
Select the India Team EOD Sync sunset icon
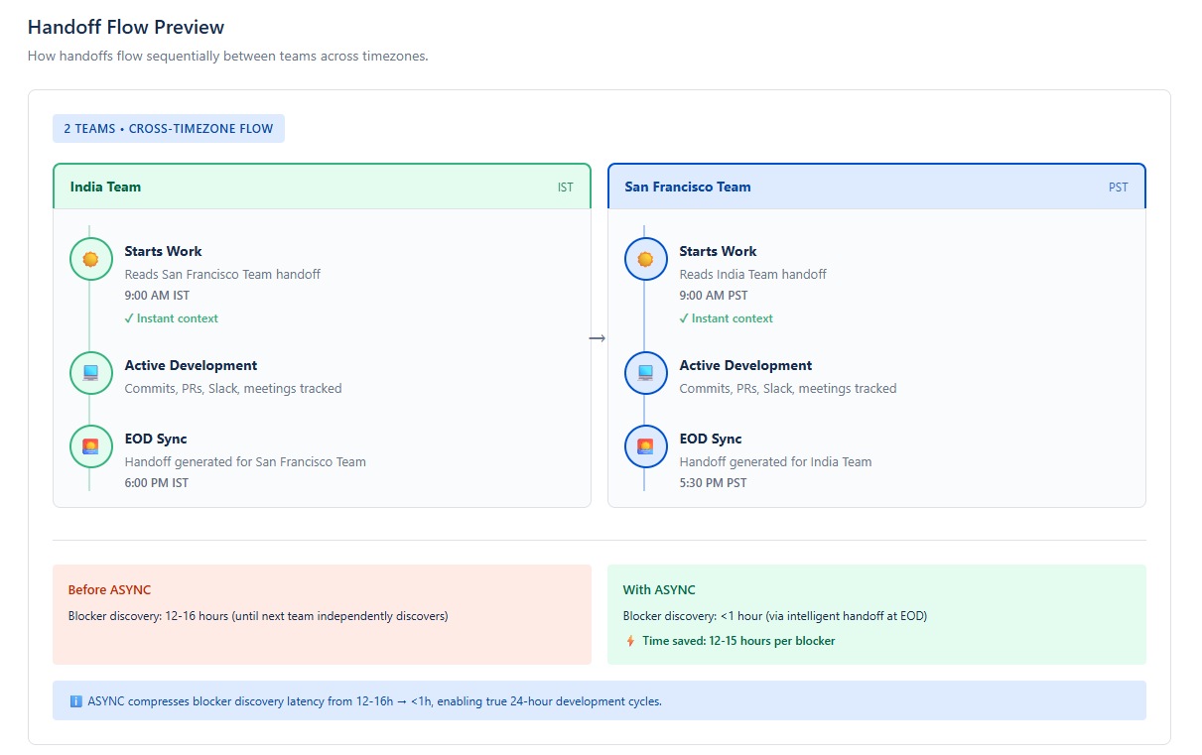point(90,446)
